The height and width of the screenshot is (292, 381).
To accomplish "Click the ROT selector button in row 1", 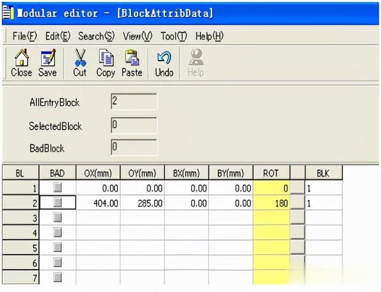I will click(x=298, y=187).
